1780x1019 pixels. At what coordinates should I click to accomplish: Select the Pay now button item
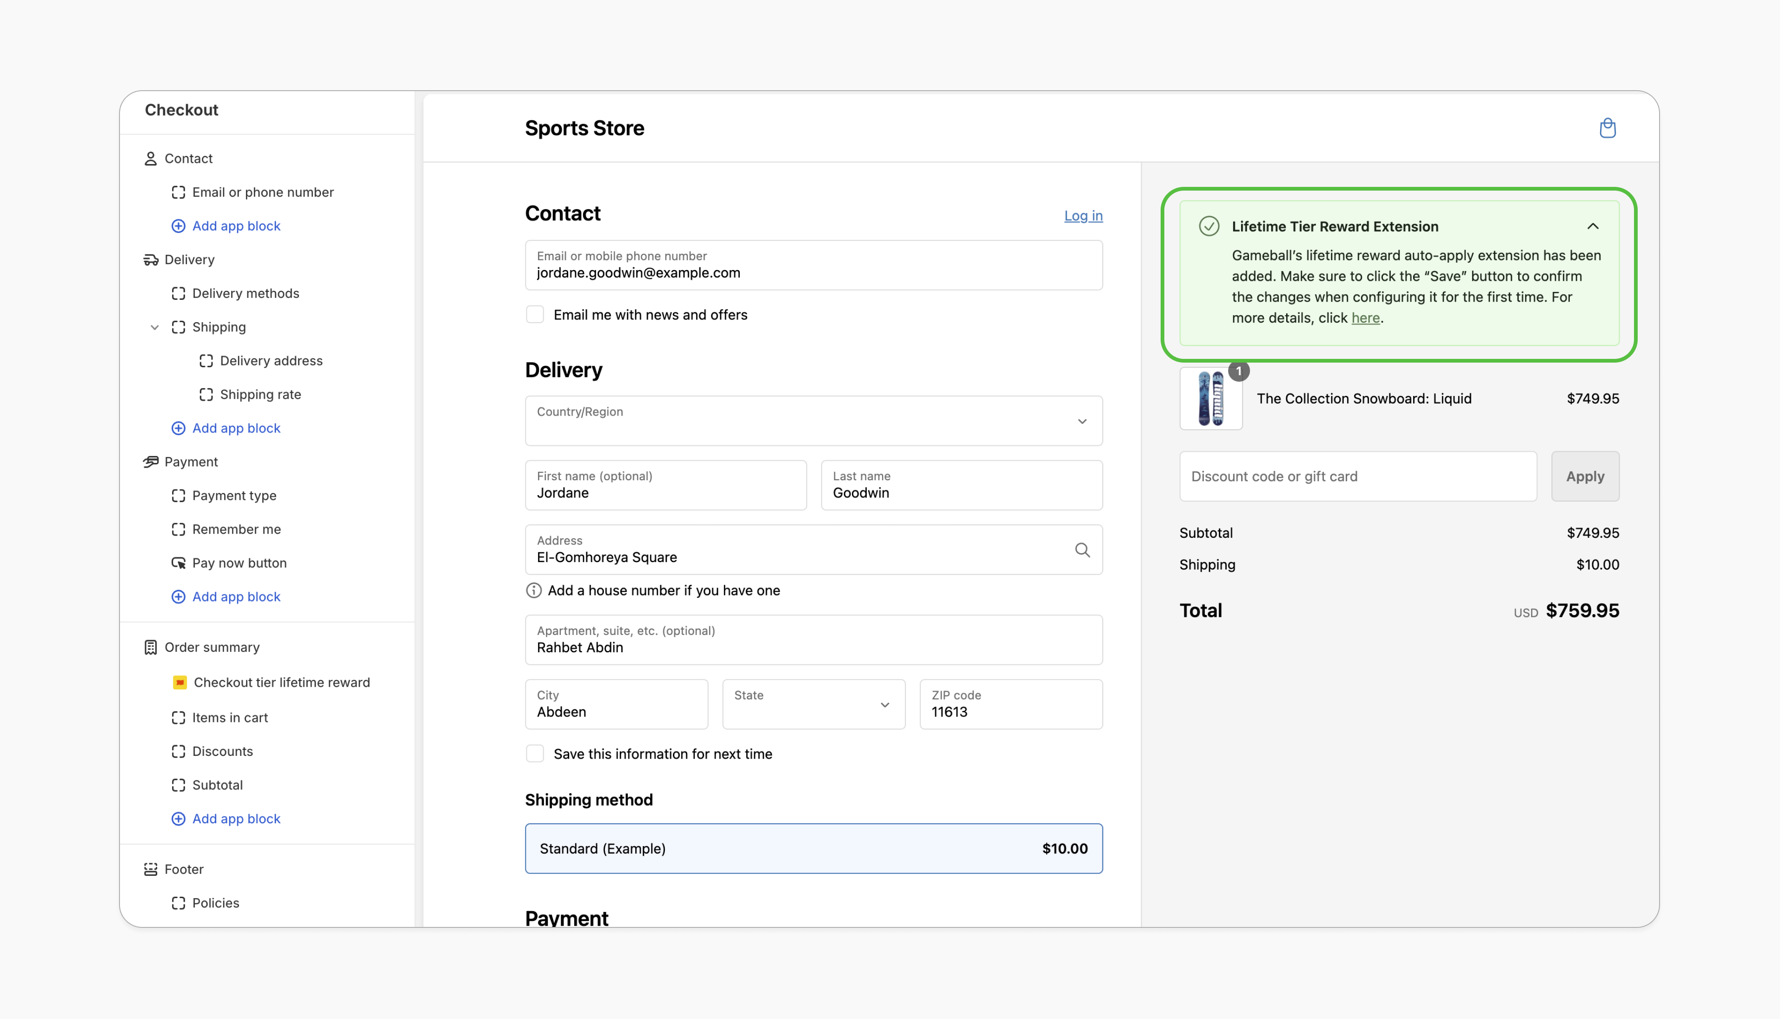coord(239,562)
